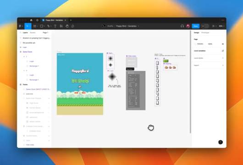Viewport: 243px width, 165px height.
Task: Switch to the Layers tab
Action: pyautogui.click(x=25, y=33)
